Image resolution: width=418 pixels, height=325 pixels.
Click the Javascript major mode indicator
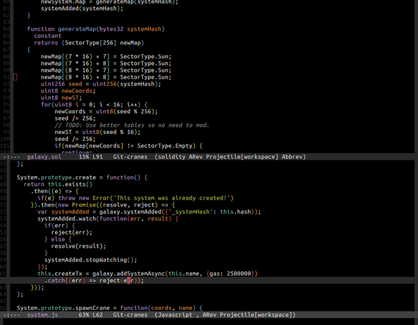tap(176, 314)
